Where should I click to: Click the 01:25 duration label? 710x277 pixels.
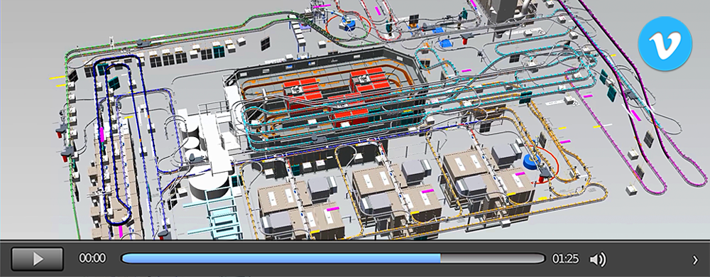pos(565,259)
